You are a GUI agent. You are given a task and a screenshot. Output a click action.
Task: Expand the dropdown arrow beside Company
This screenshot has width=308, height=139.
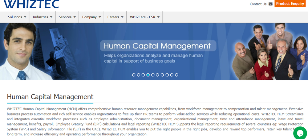coord(100,17)
